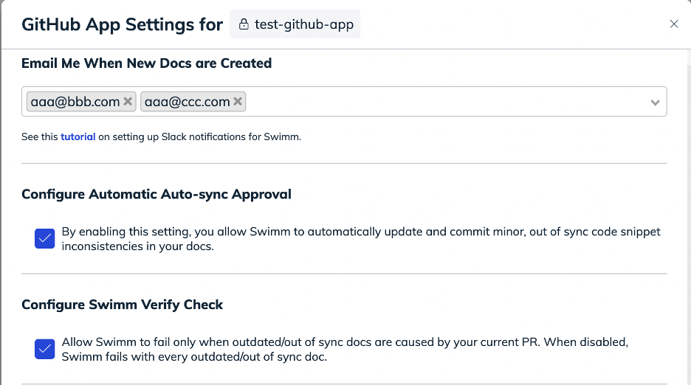The image size is (691, 385).
Task: Click the Swimm verify check description text
Action: (x=345, y=350)
